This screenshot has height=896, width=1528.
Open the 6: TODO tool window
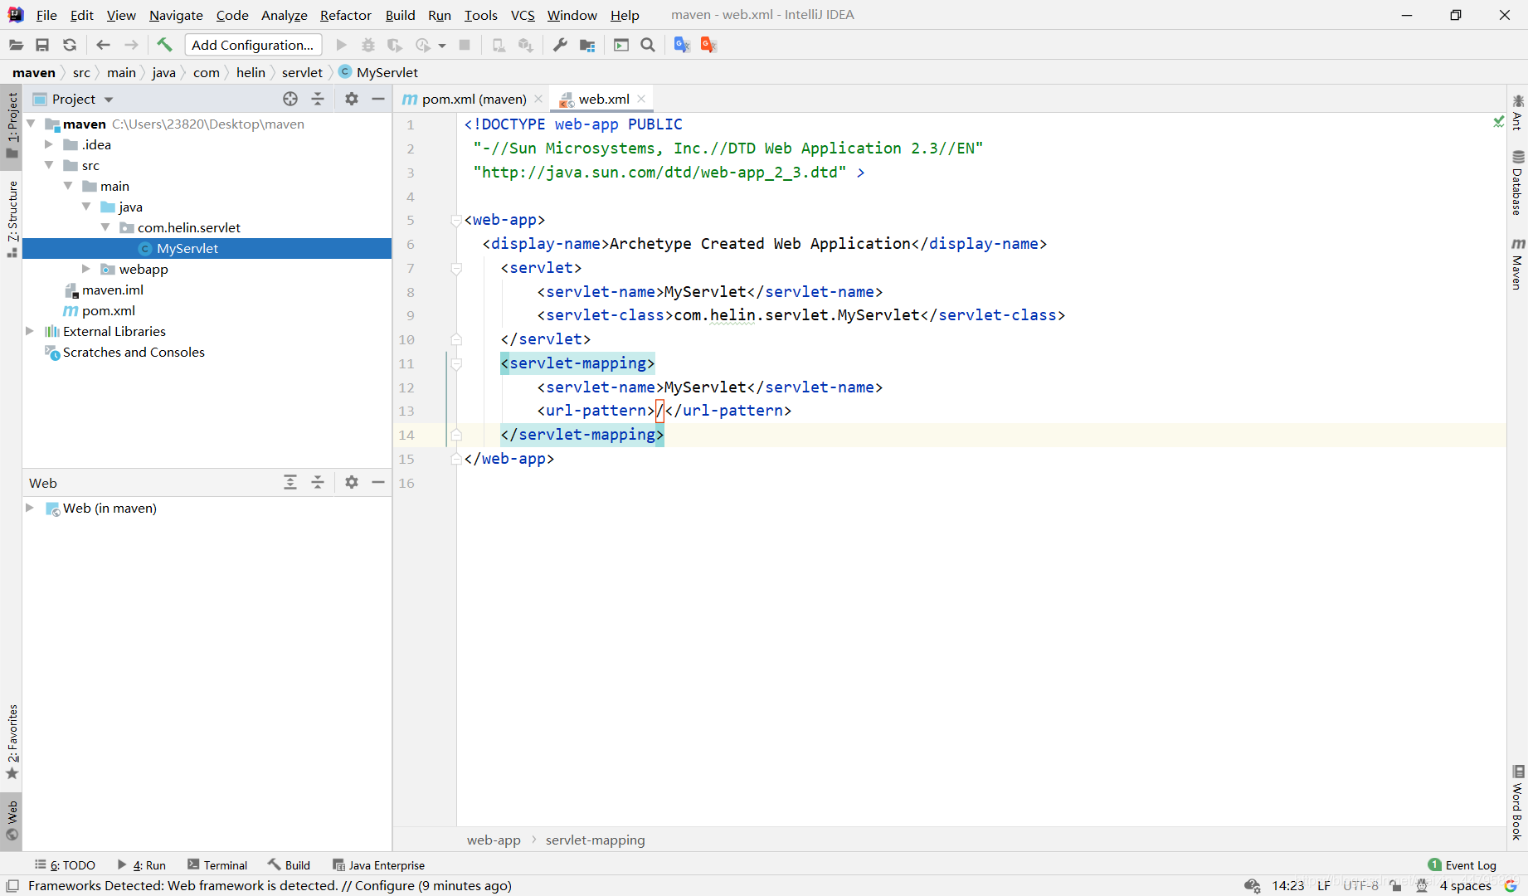[x=65, y=864]
